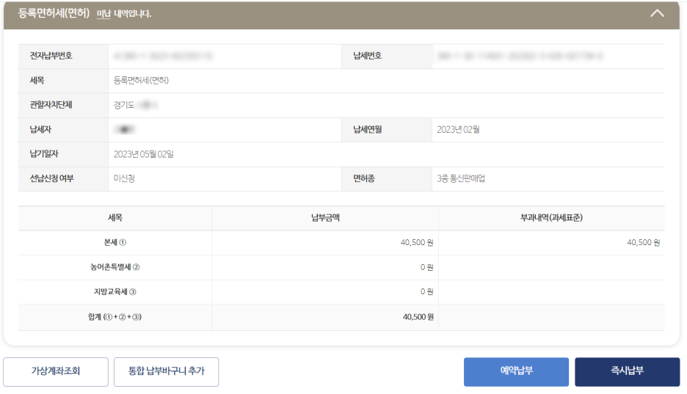Select the 3종 통신판매업 value
687x394 pixels.
(x=461, y=178)
